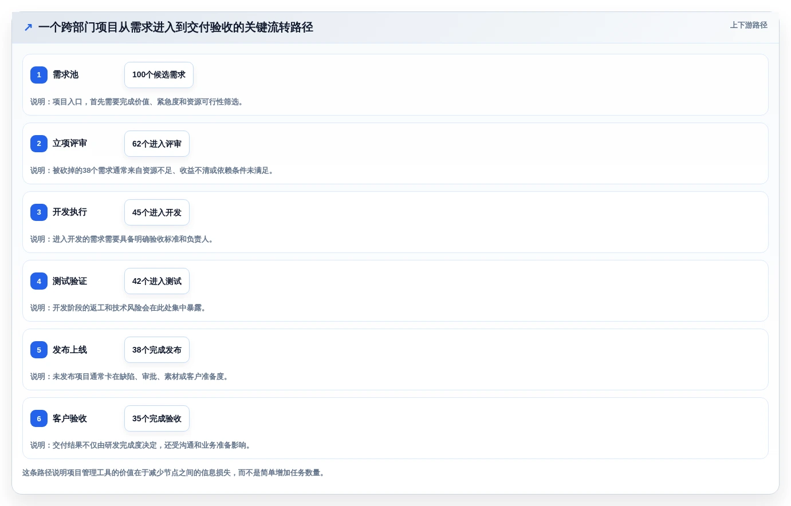The image size is (791, 506).
Task: Click the note starting 说明：交付结果
Action: click(142, 445)
